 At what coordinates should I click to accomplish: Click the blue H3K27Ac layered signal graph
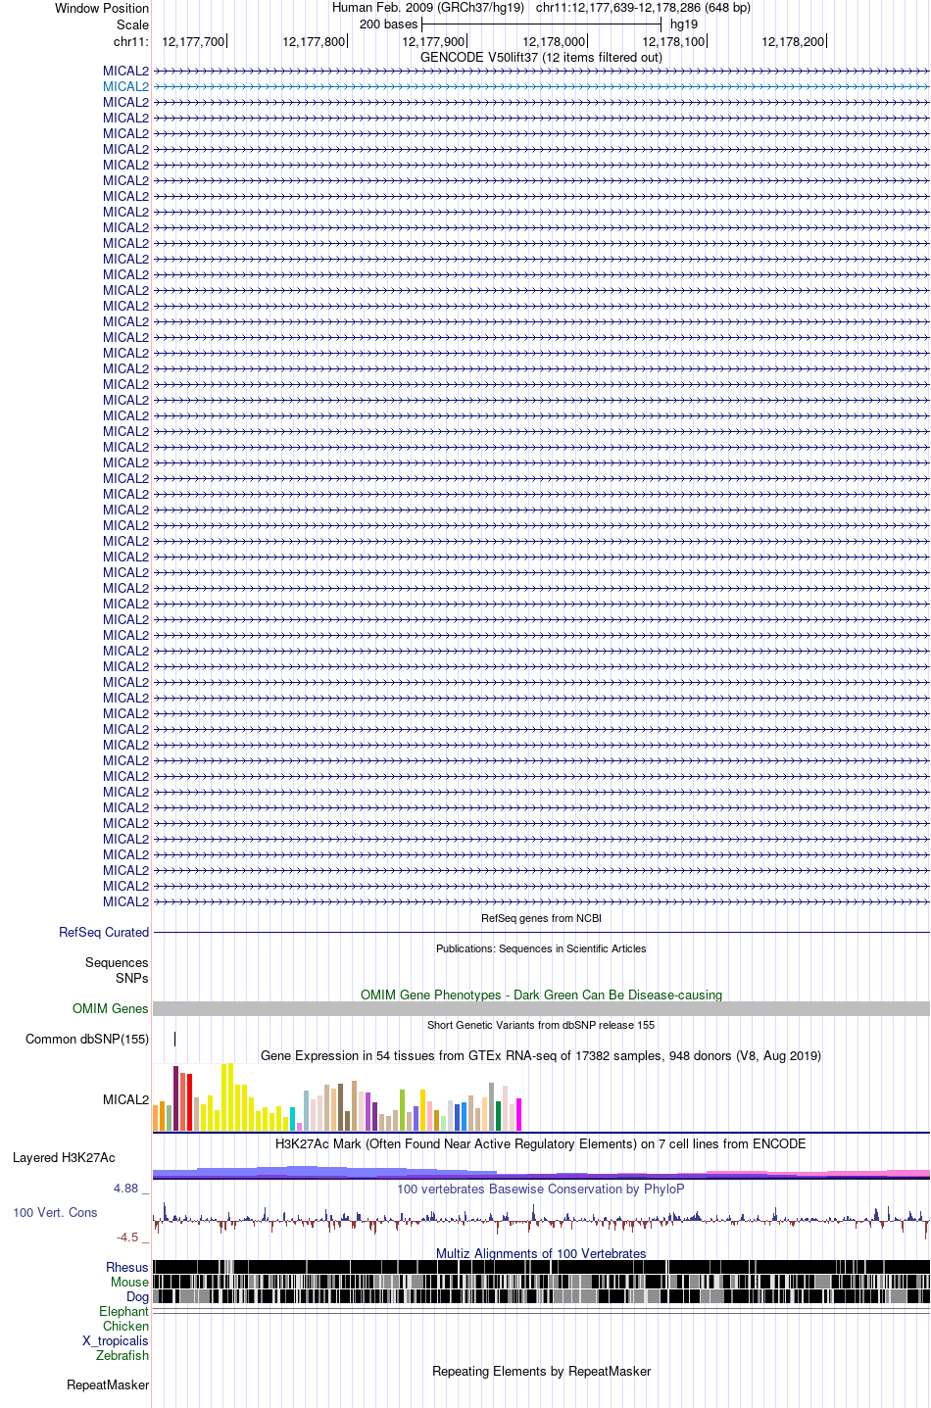click(x=541, y=1172)
